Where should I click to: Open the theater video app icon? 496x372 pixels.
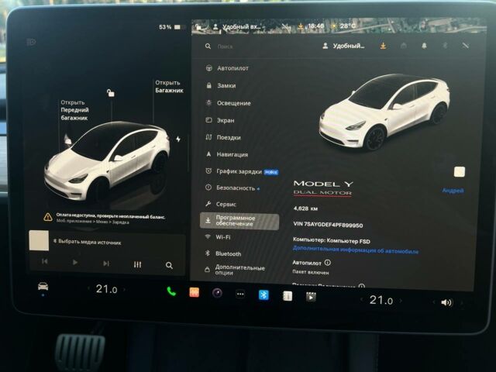click(x=311, y=297)
